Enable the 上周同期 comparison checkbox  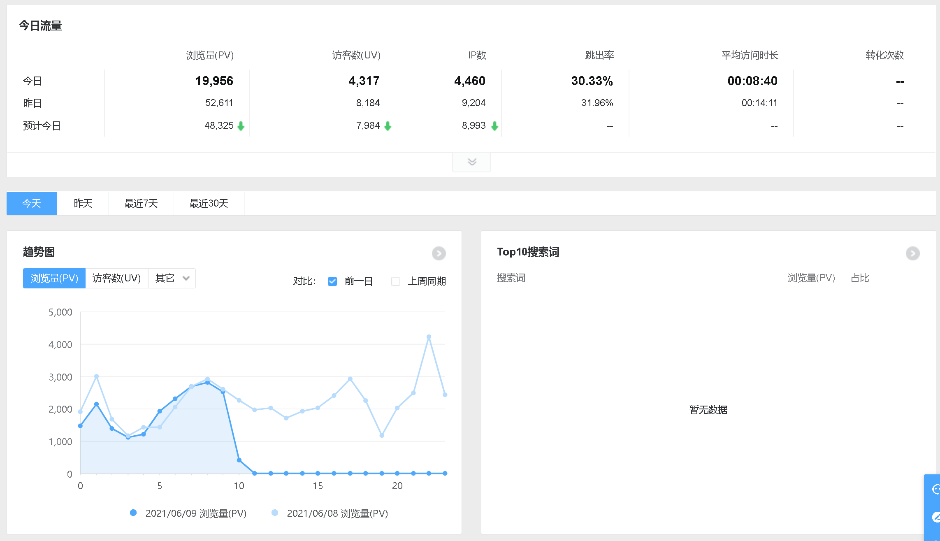[x=396, y=281]
